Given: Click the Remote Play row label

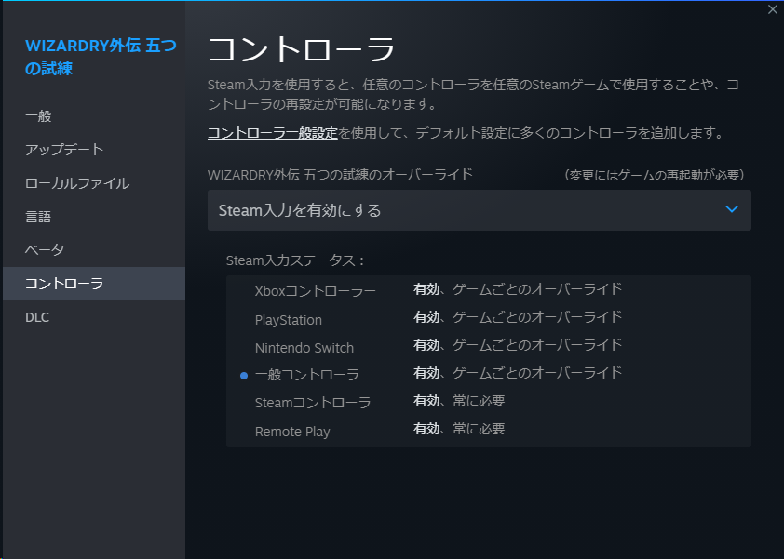Looking at the screenshot, I should pos(292,432).
